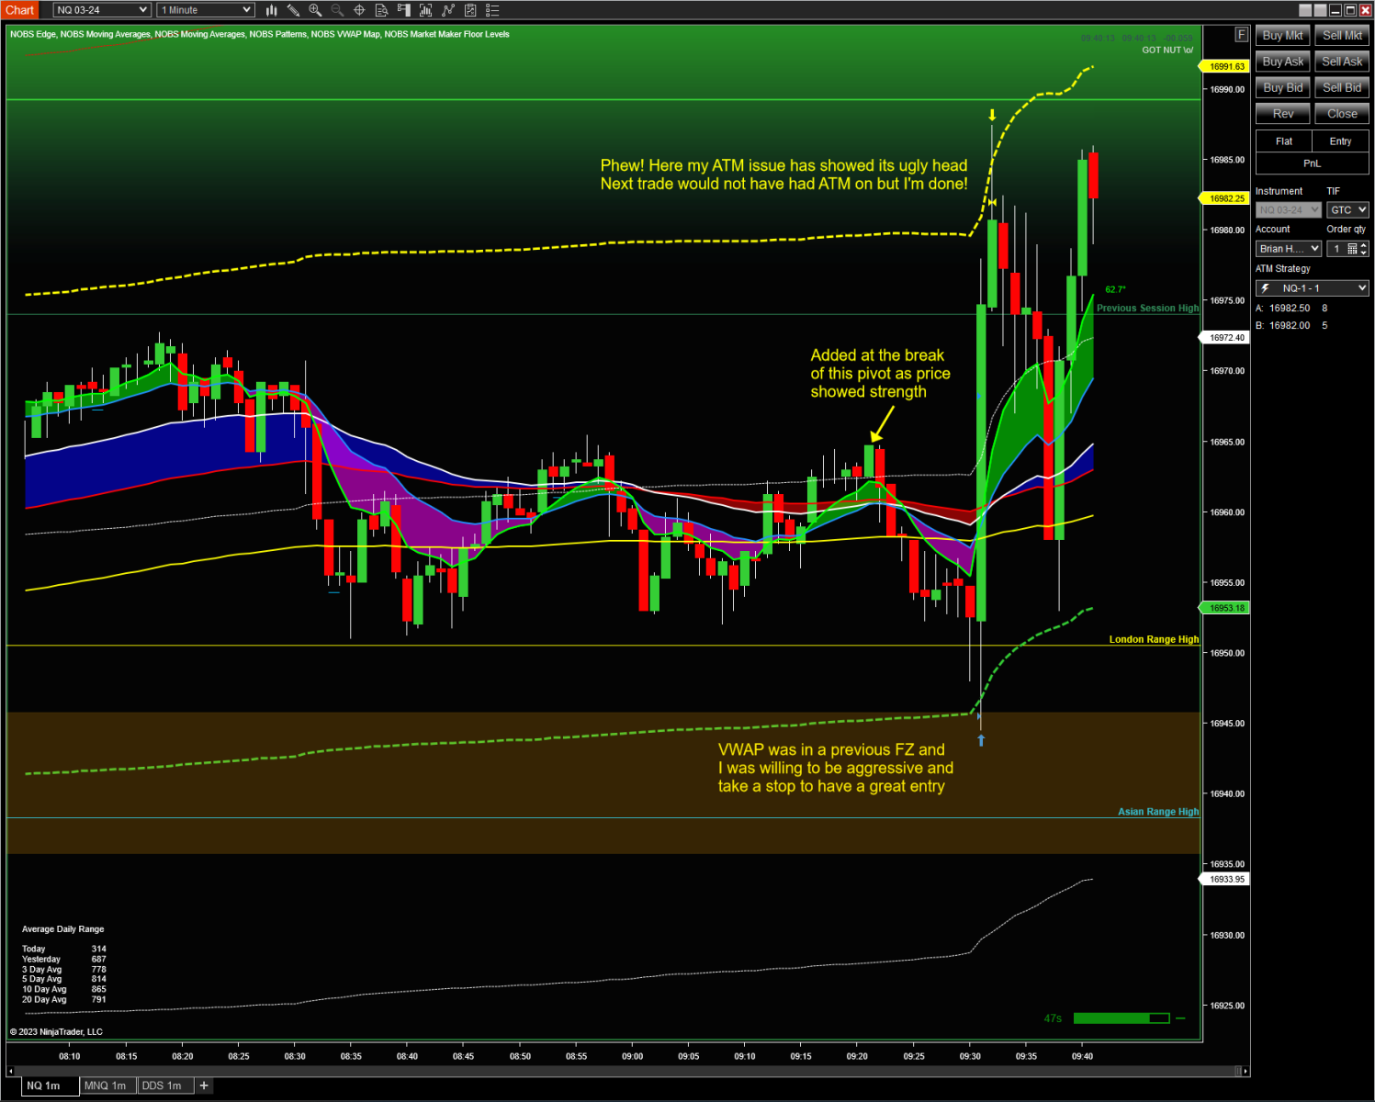Click the Buy Mkt button

click(x=1282, y=36)
